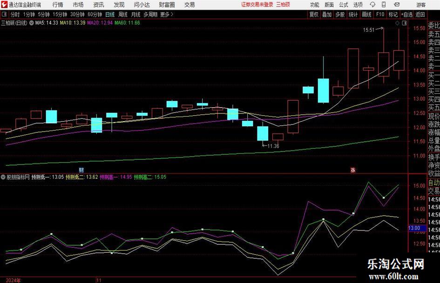Click the 画线 drawing tools button
The width and height of the screenshot is (440, 283).
coord(366,14)
